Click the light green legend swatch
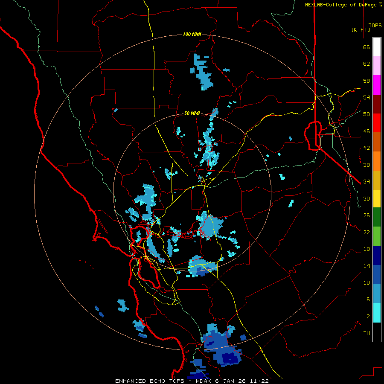384x384 pixels. (377, 236)
